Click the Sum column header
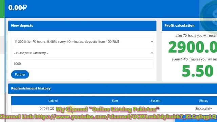Image resolution: width=217 pixels, height=122 pixels. (115, 101)
